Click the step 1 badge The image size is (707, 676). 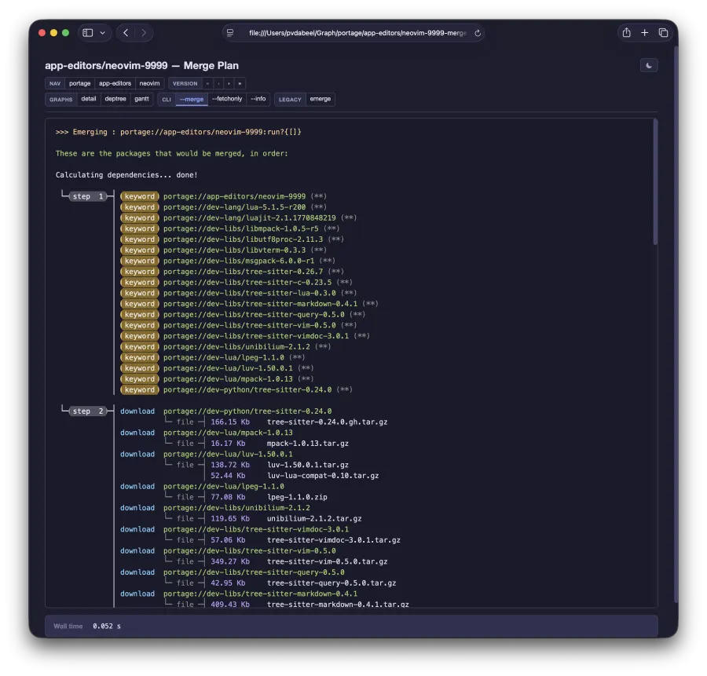point(88,196)
